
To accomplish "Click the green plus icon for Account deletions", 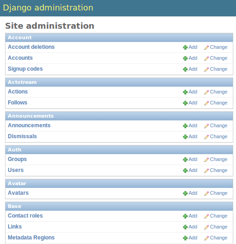I will coord(185,47).
